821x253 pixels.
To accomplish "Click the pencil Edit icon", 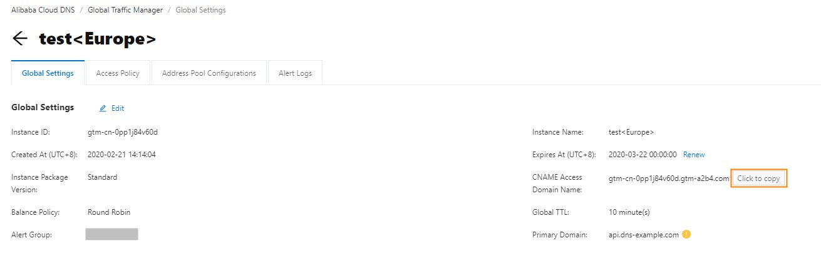I will pyautogui.click(x=103, y=108).
